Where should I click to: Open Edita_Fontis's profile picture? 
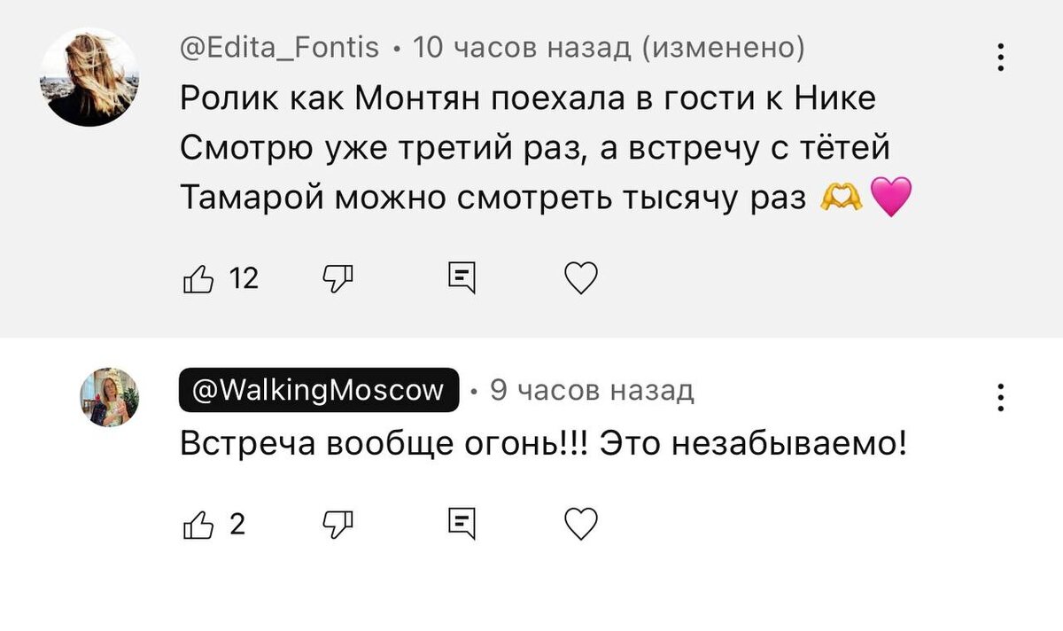pyautogui.click(x=89, y=75)
